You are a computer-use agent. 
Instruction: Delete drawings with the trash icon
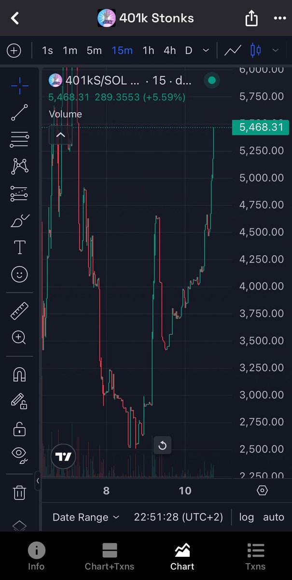[19, 493]
